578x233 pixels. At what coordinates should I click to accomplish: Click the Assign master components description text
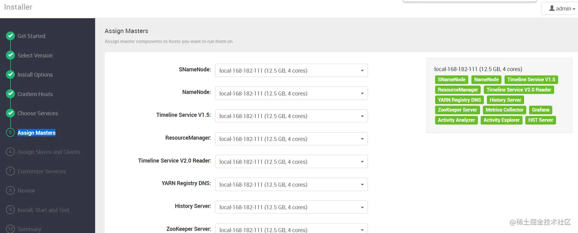pyautogui.click(x=169, y=41)
